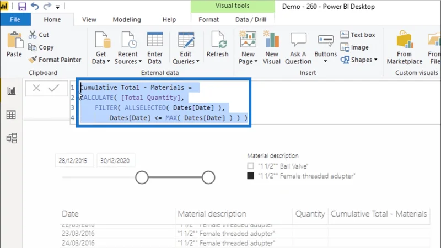Image resolution: width=441 pixels, height=248 pixels.
Task: Redo the last action
Action: click(x=47, y=6)
